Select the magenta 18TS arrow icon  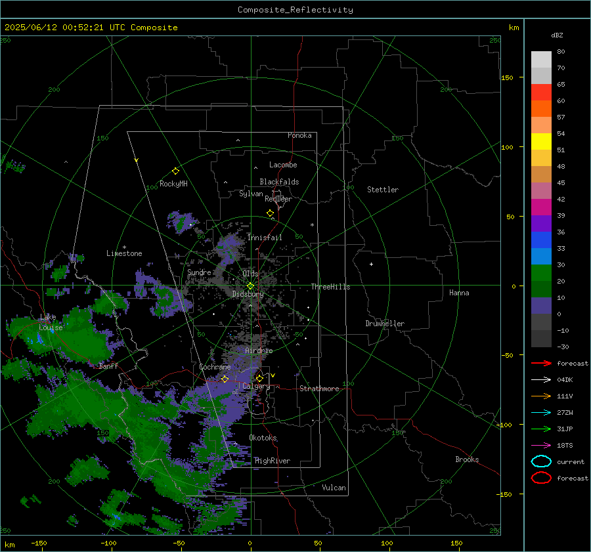pyautogui.click(x=541, y=446)
